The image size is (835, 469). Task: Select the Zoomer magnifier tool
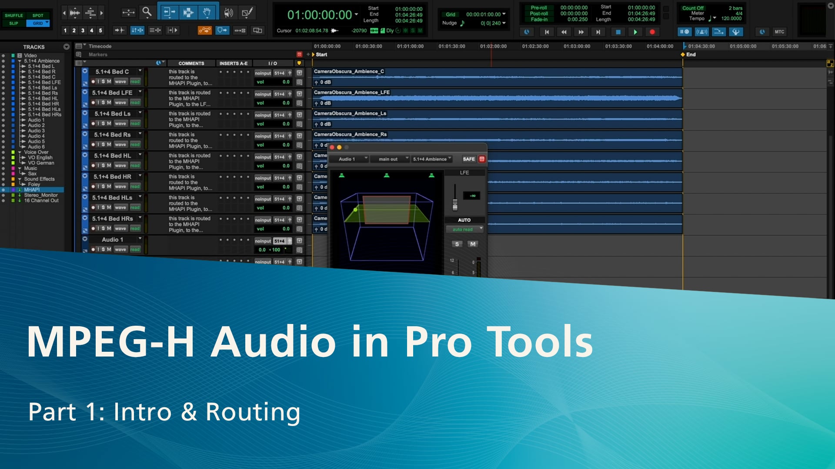[147, 12]
